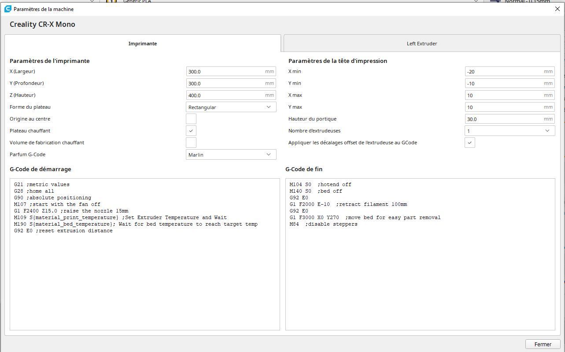The width and height of the screenshot is (565, 352).
Task: Click the M109 extruder temperature line
Action: point(120,217)
